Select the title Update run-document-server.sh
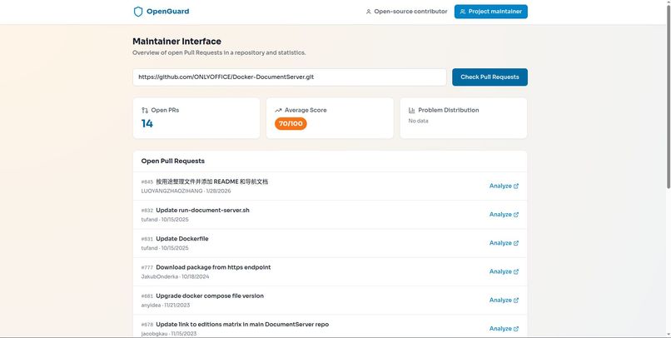The height and width of the screenshot is (338, 671). tap(202, 211)
